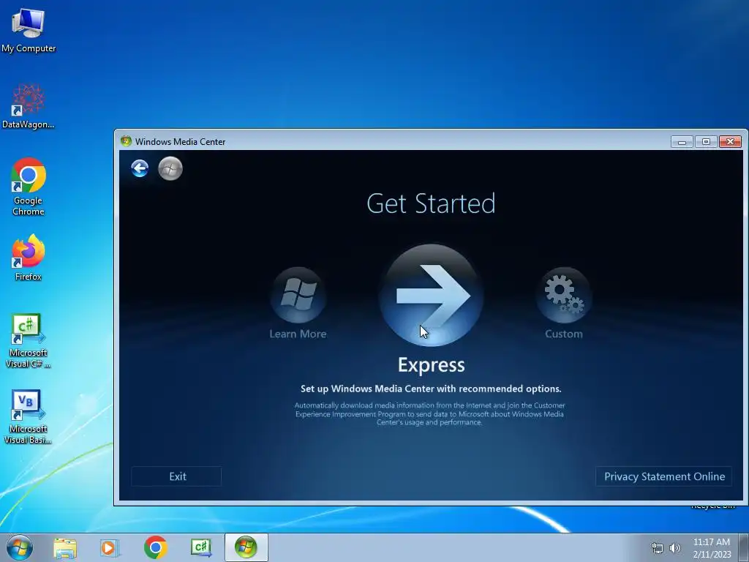This screenshot has height=562, width=749.
Task: Click the Custom label text
Action: click(x=564, y=334)
